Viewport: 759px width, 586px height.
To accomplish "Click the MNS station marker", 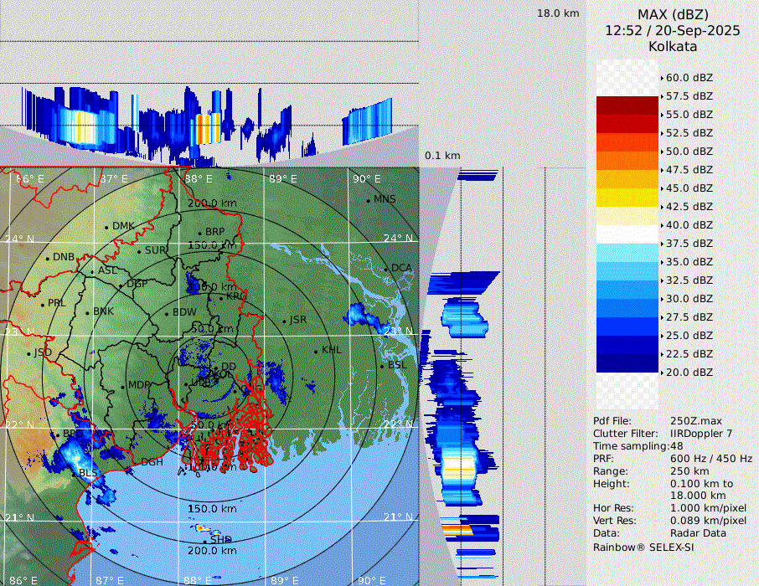I will point(368,200).
